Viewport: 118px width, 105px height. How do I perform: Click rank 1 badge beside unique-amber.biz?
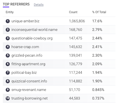click(x=8, y=21)
